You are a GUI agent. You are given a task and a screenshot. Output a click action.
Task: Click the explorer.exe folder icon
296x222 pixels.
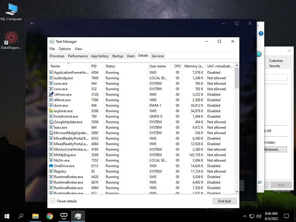tap(51, 111)
